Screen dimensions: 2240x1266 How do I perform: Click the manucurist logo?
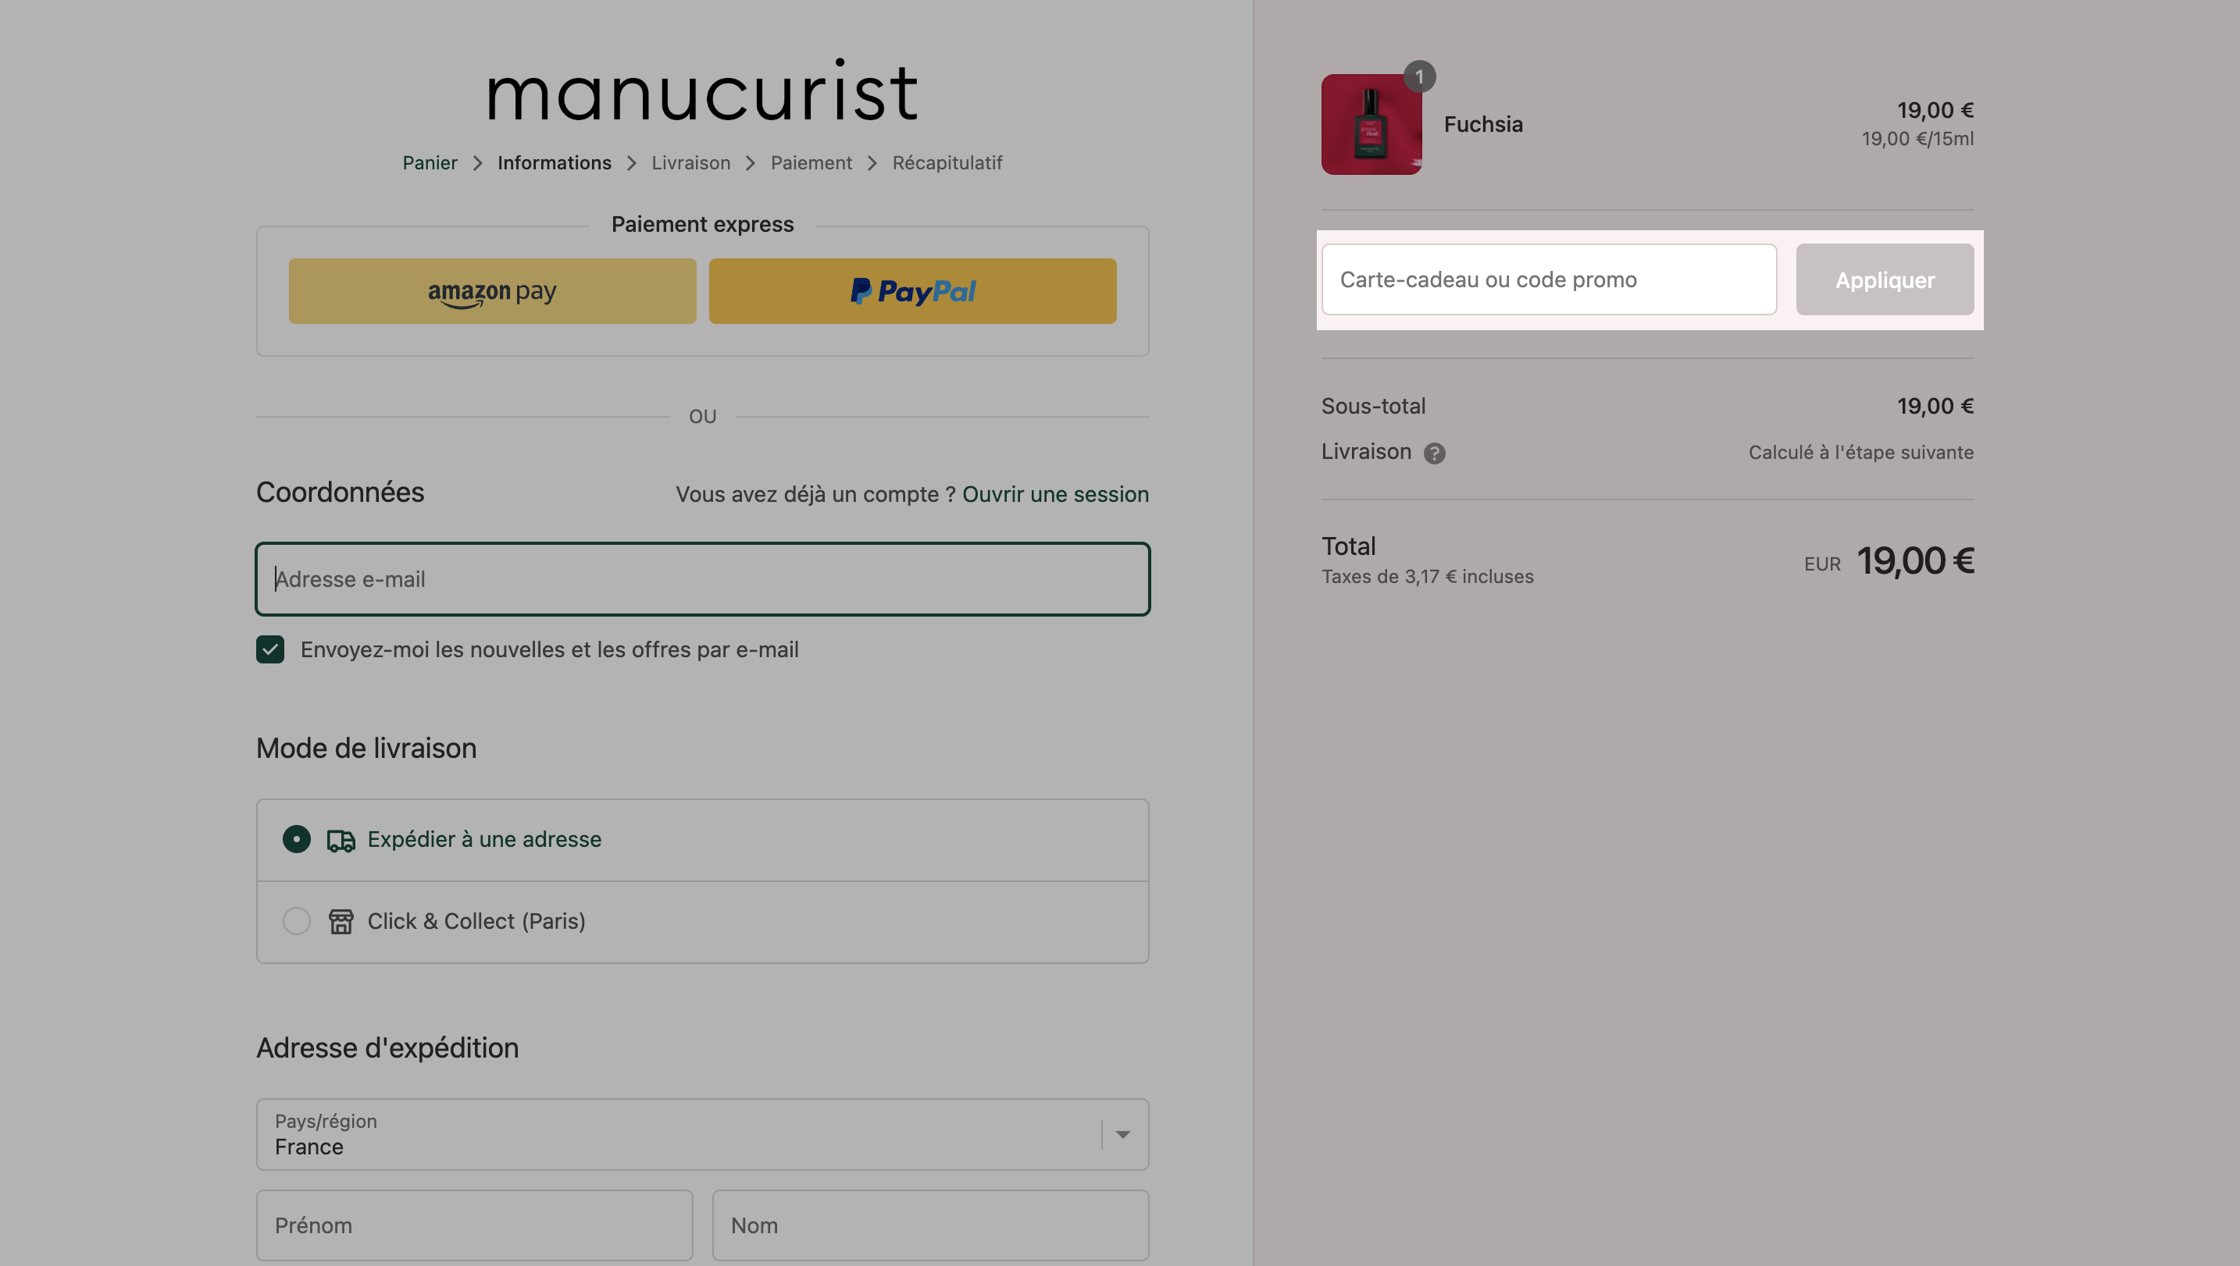tap(702, 91)
